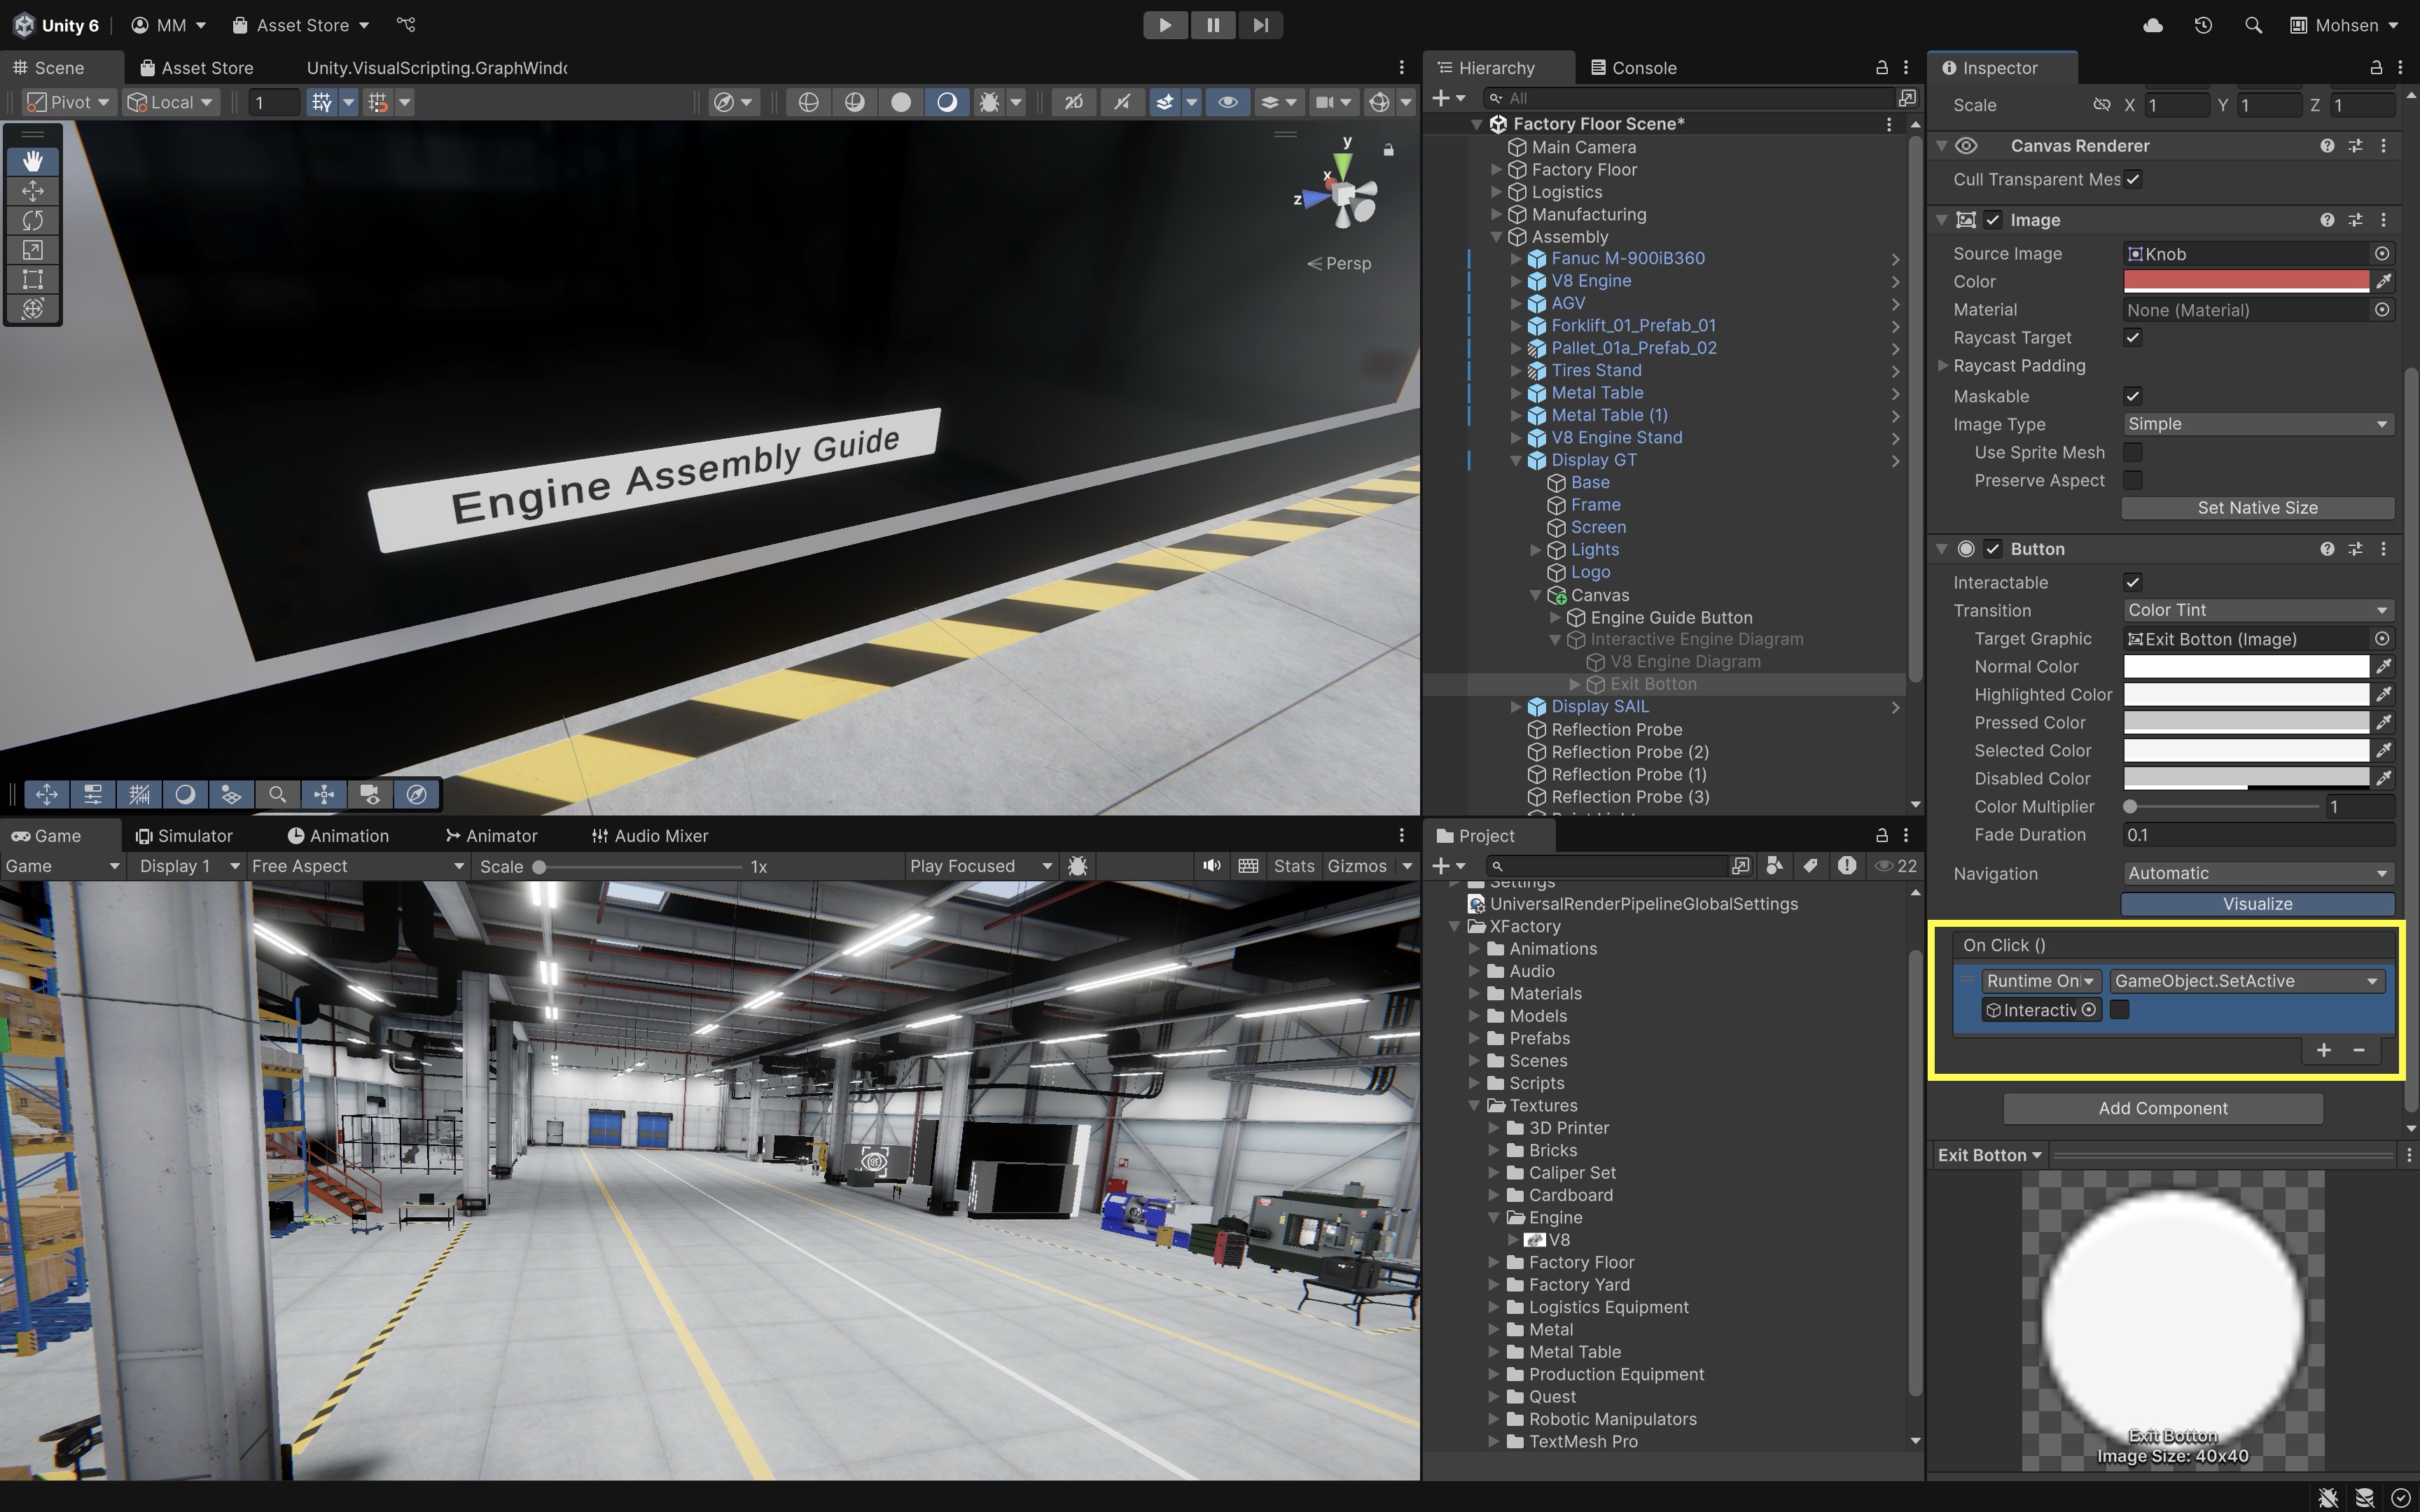Mute audio in Game view
The height and width of the screenshot is (1512, 2420).
point(1211,866)
